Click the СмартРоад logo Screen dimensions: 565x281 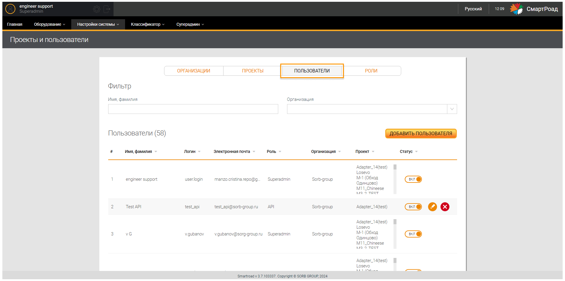534,9
